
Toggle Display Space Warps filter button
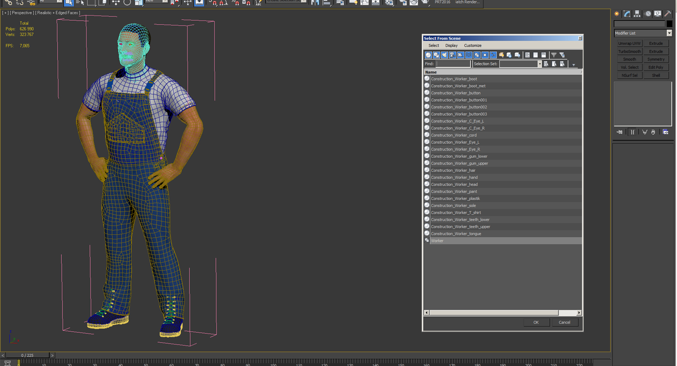click(469, 55)
